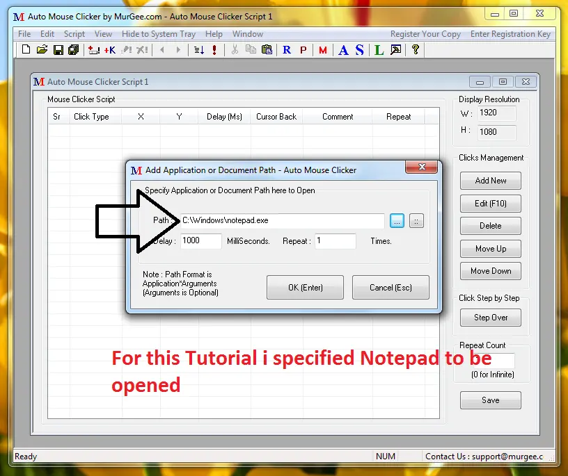Click the green L toolbar icon

[x=379, y=50]
